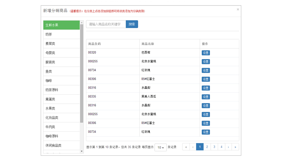Jump to the first page of records
Viewport: 282px width, 161px height.
pyautogui.click(x=186, y=147)
